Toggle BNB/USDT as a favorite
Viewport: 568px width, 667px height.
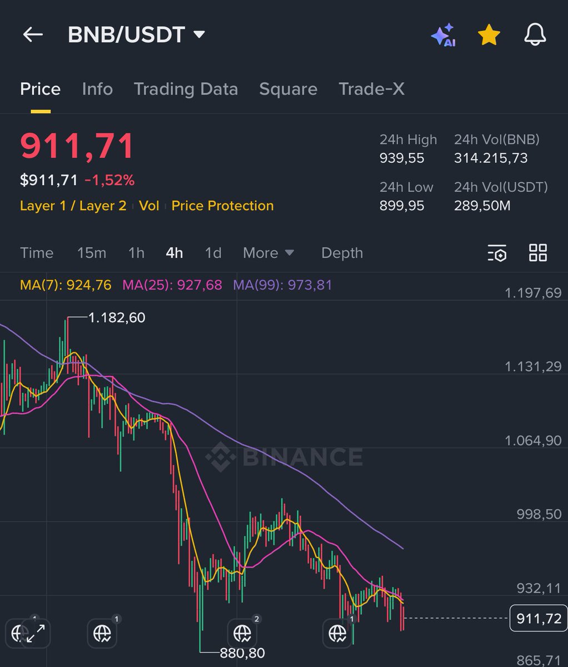click(x=488, y=34)
